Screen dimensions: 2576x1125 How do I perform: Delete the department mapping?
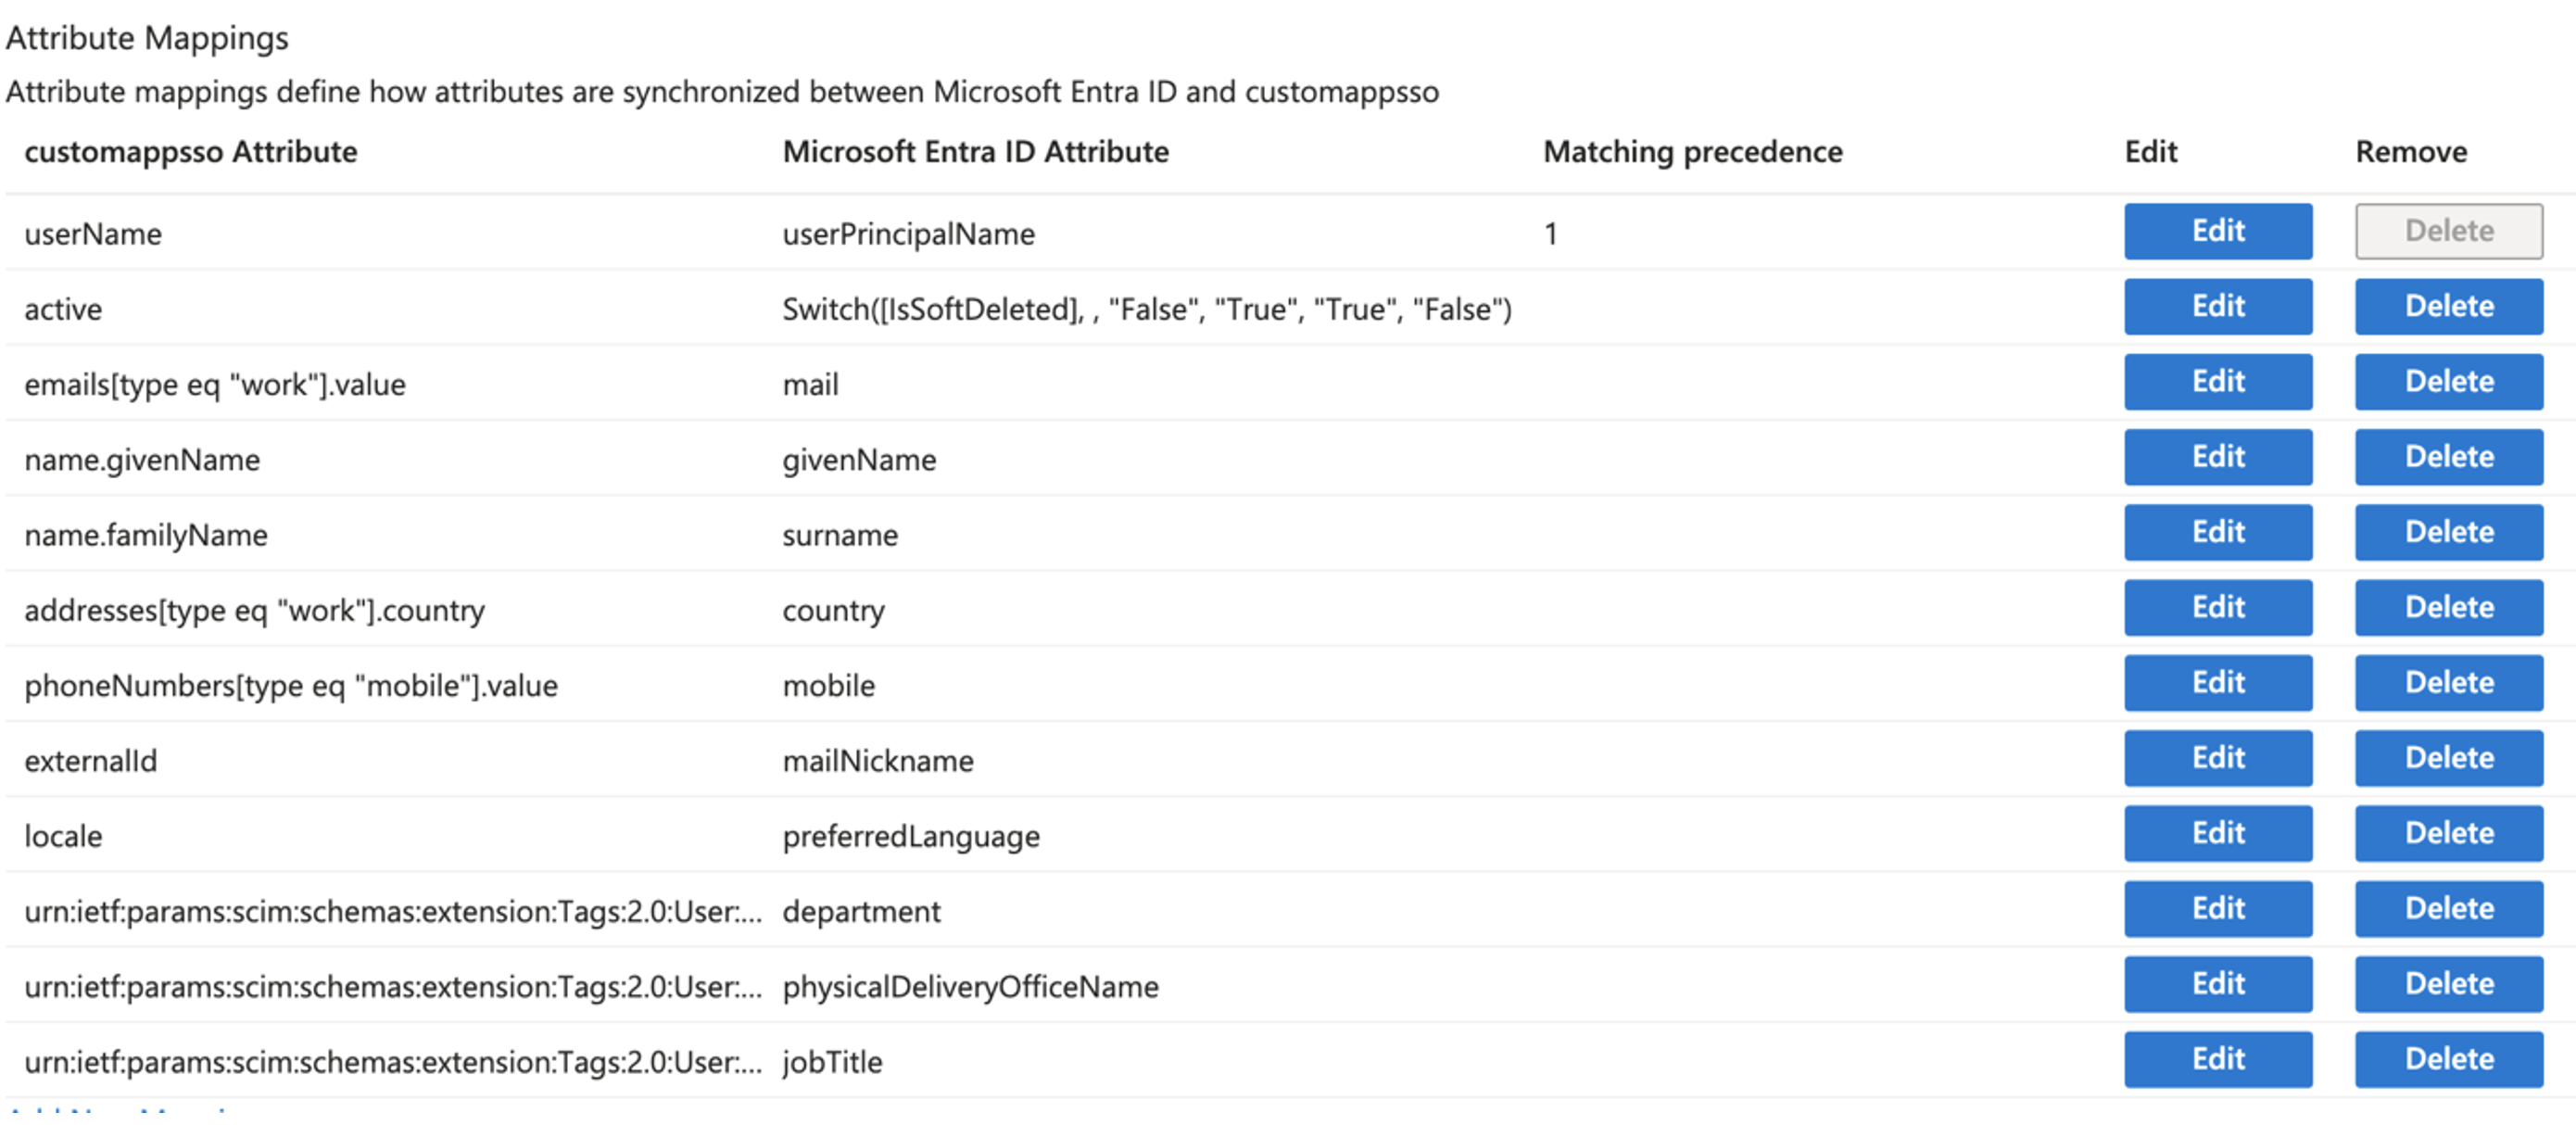2449,909
